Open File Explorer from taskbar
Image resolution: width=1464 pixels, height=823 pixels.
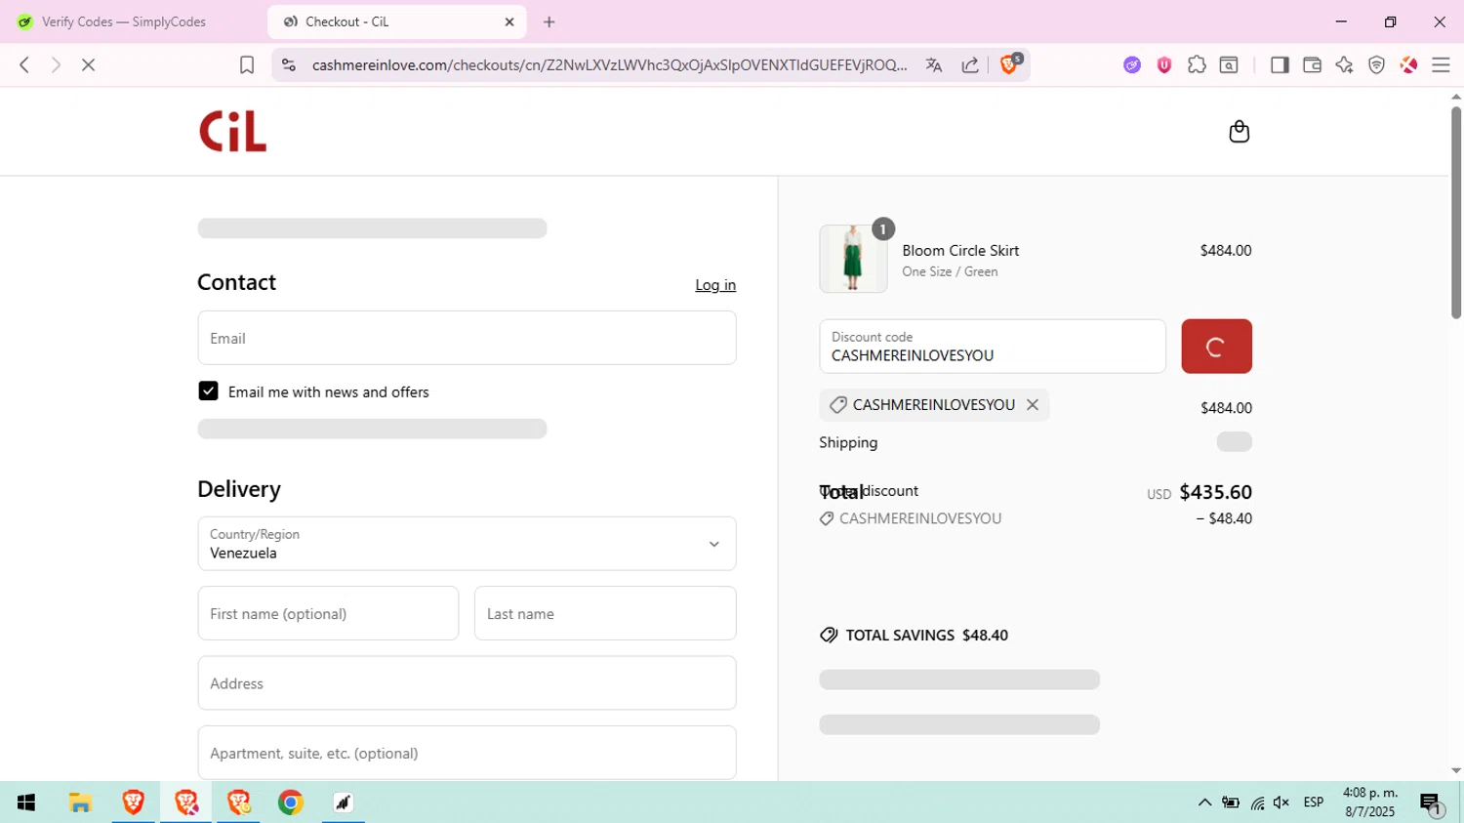(x=80, y=802)
